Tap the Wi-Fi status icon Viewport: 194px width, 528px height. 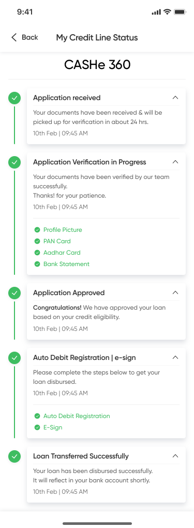[x=167, y=12]
